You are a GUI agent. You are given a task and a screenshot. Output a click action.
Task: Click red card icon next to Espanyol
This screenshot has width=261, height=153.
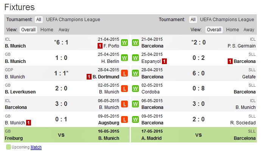point(165,61)
